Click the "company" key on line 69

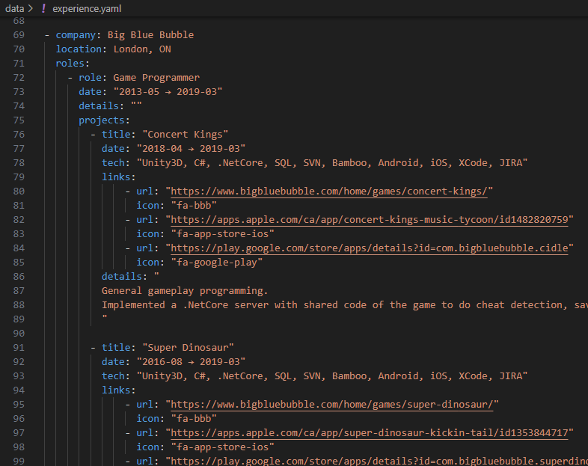pyautogui.click(x=76, y=35)
